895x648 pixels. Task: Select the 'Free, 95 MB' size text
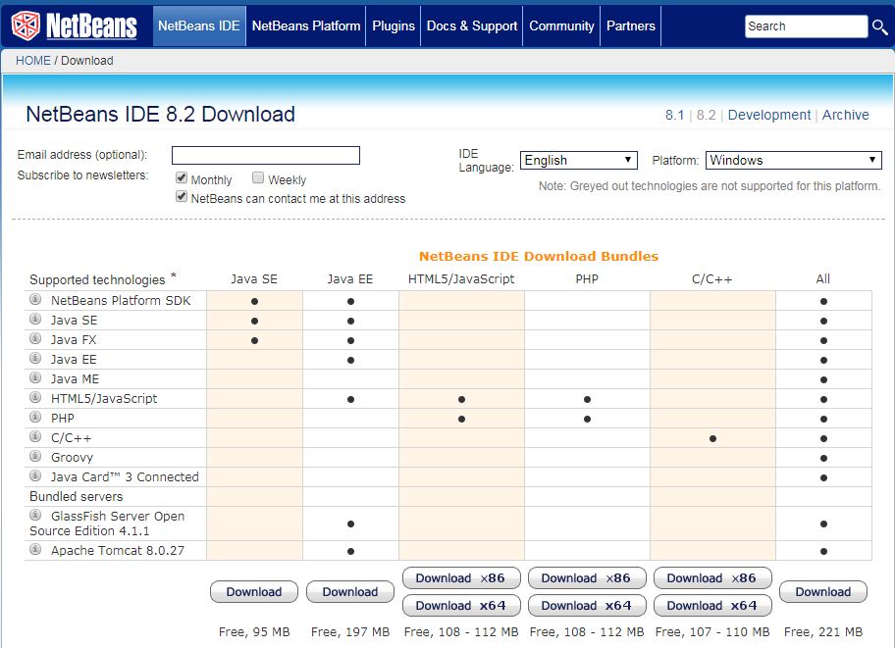click(254, 632)
